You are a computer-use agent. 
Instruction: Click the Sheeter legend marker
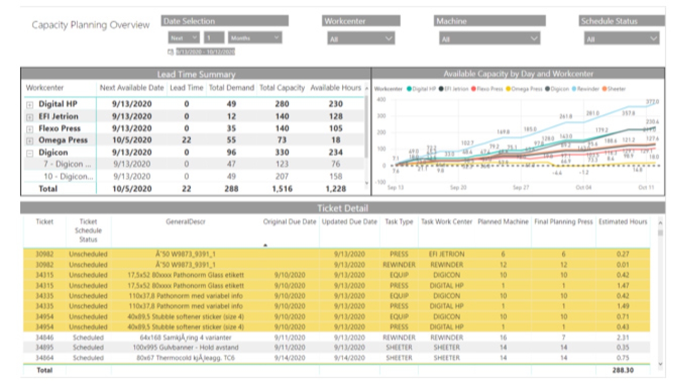point(605,89)
